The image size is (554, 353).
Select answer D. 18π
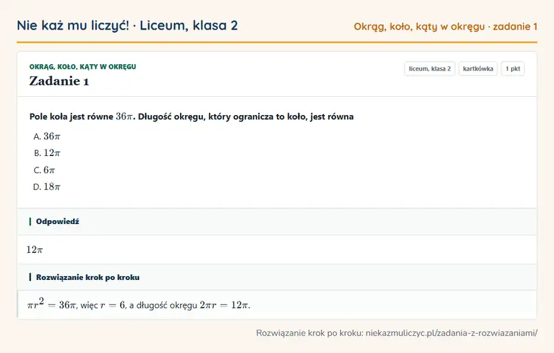(47, 186)
